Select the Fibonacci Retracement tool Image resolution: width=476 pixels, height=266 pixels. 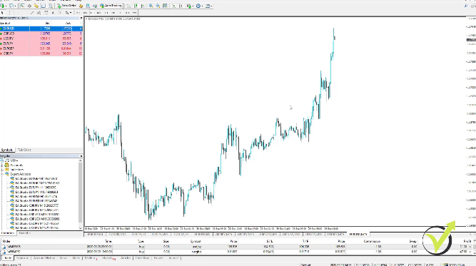point(46,13)
